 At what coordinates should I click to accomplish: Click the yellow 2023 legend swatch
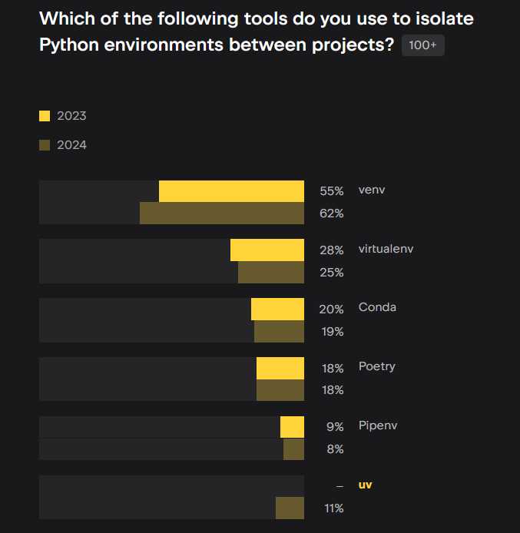(45, 116)
